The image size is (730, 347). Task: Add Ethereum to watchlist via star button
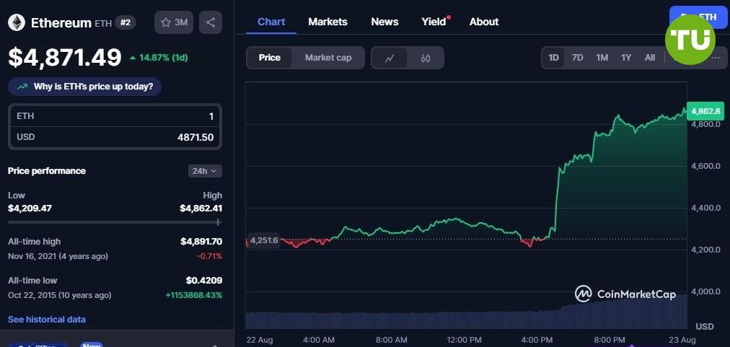coord(174,22)
